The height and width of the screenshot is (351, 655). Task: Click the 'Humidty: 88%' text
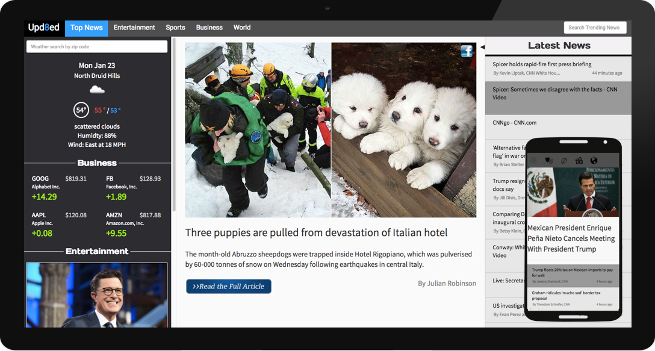[x=97, y=135]
